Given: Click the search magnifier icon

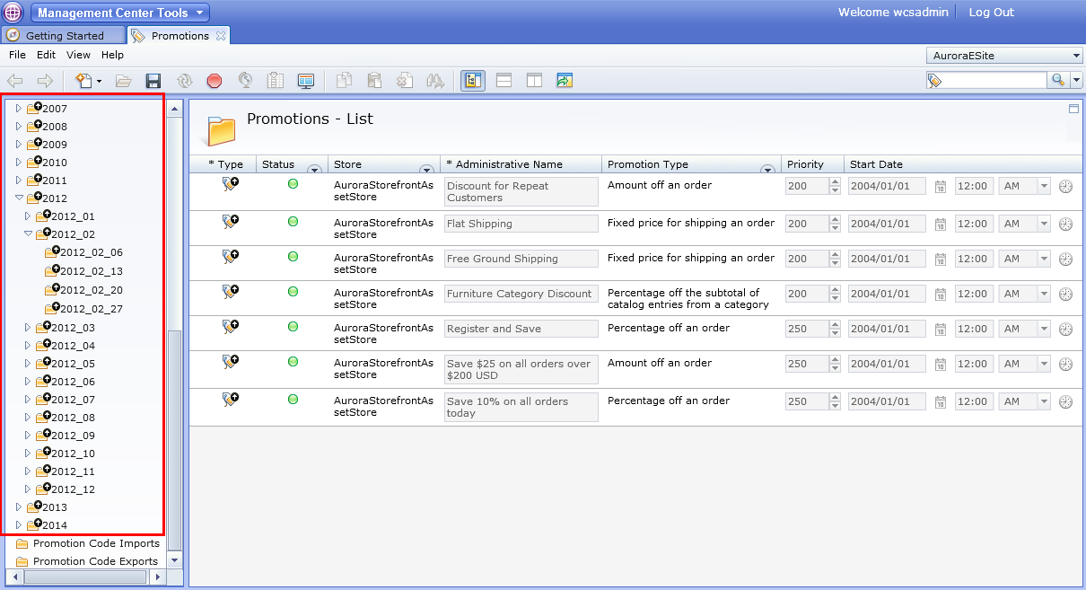Looking at the screenshot, I should point(1059,80).
